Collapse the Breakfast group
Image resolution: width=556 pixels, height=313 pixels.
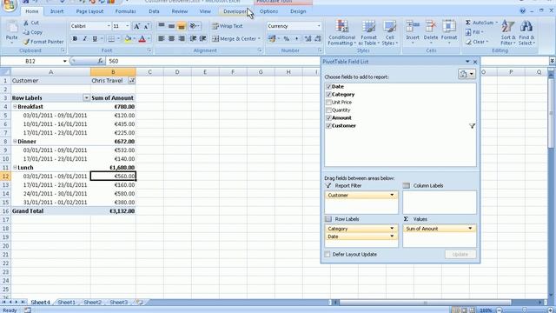(15, 106)
